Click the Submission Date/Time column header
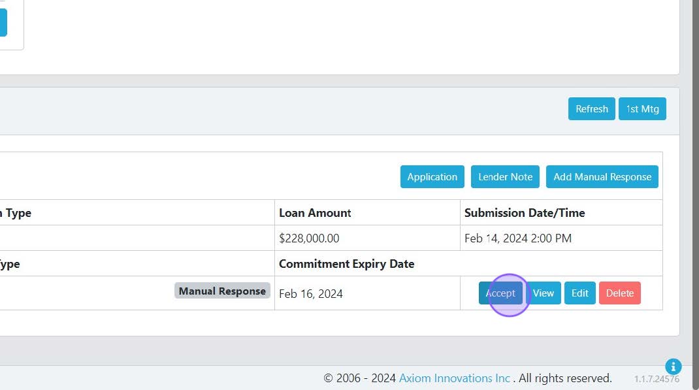The height and width of the screenshot is (390, 699). 524,213
